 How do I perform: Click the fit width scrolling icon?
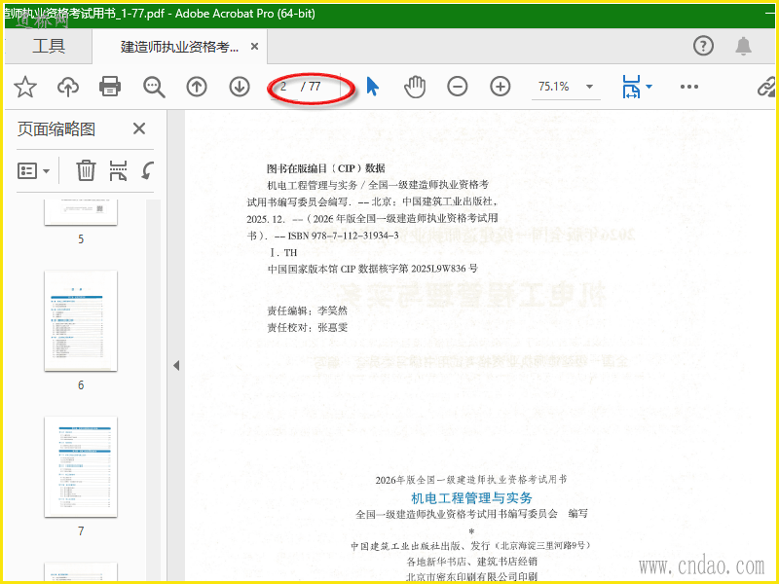[631, 87]
